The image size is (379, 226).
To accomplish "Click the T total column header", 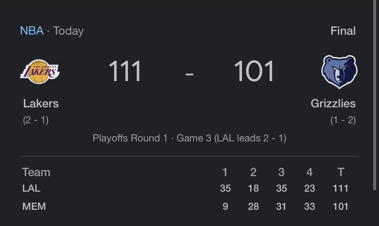I will (x=340, y=172).
